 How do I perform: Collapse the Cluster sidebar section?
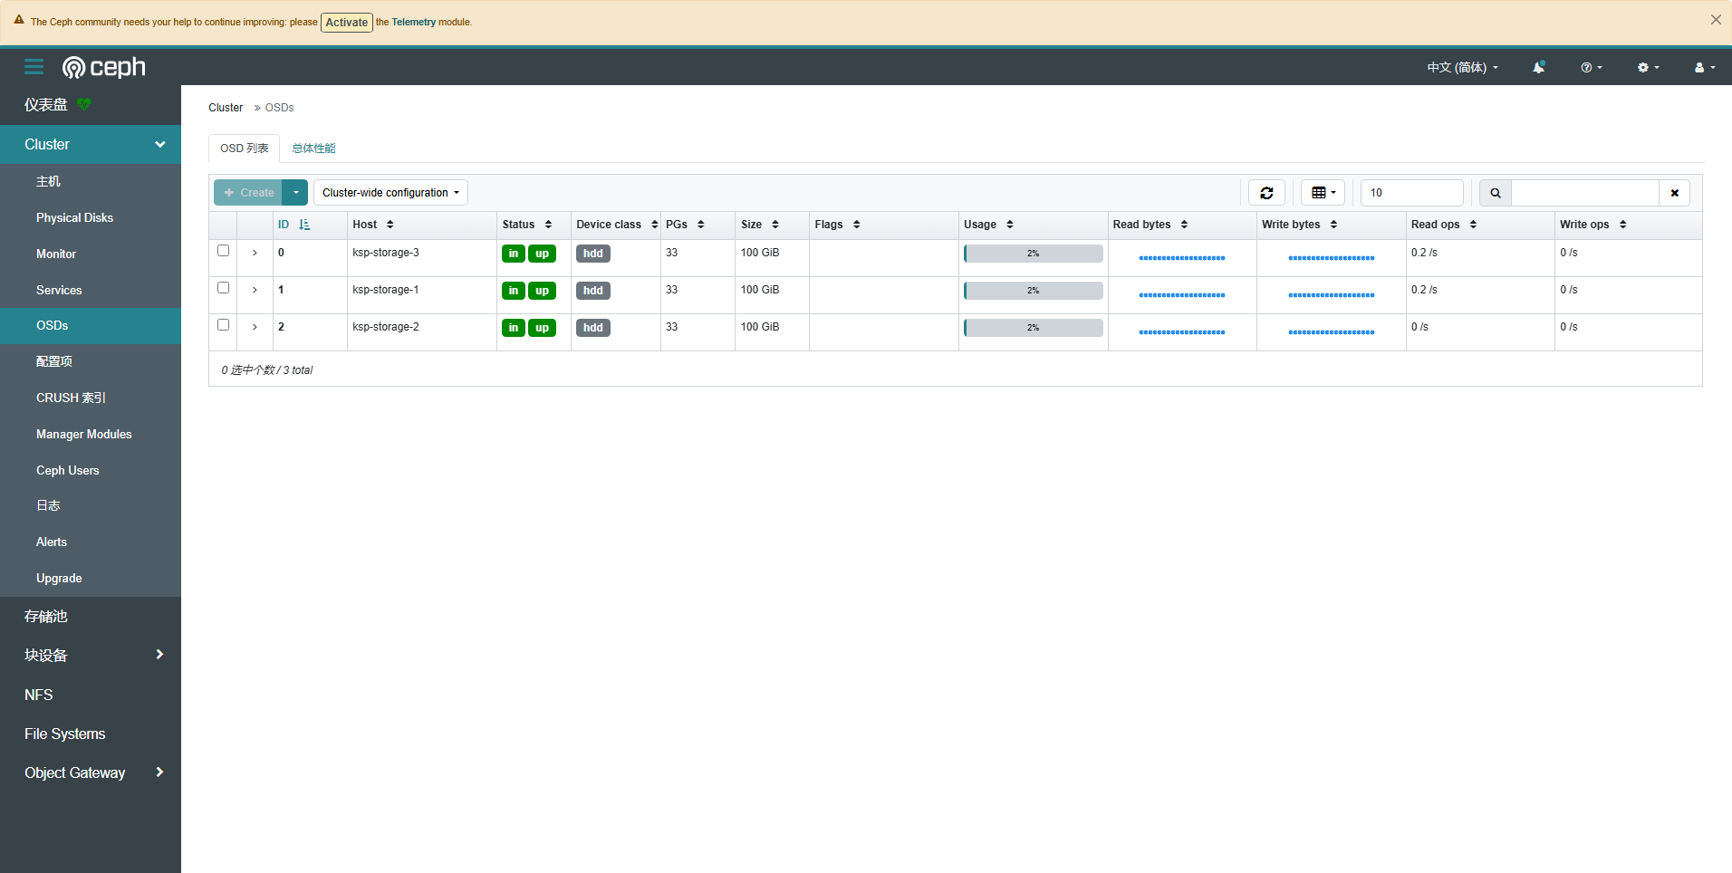[91, 144]
